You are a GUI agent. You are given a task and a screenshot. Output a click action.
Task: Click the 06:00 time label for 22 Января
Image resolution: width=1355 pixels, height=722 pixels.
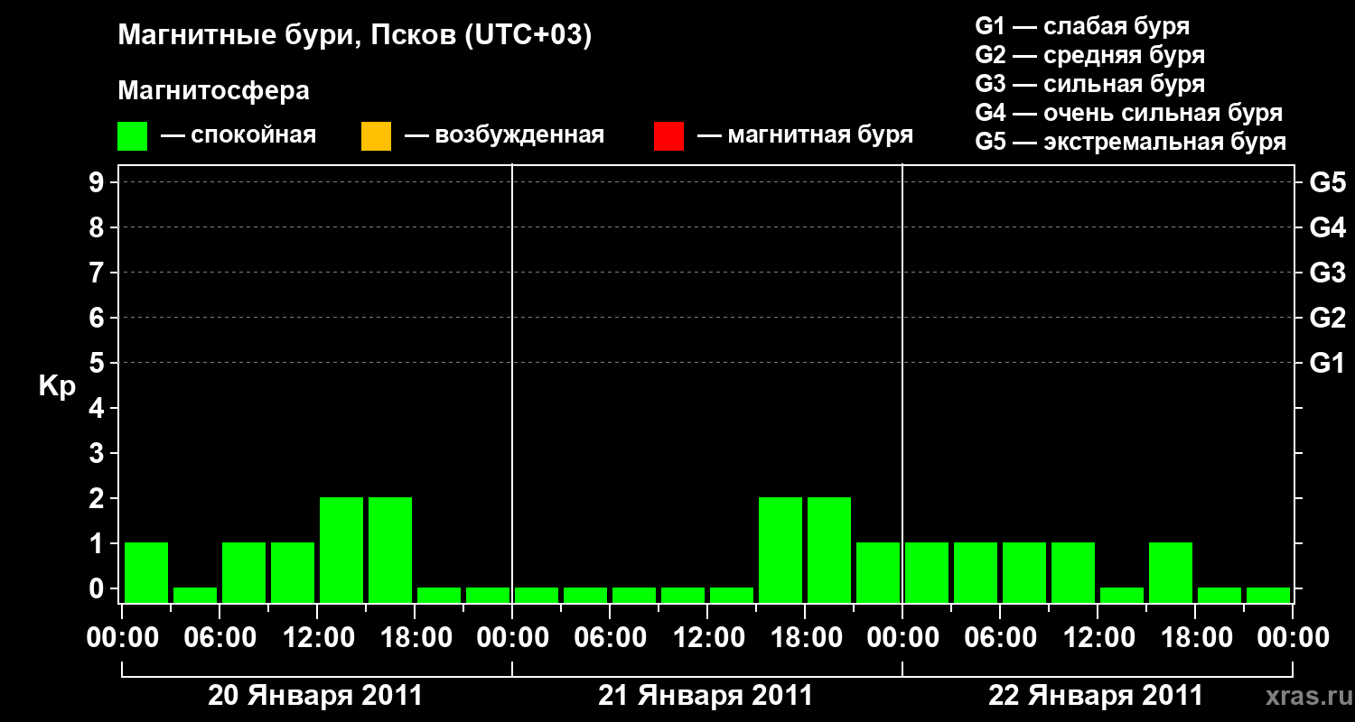click(1000, 639)
